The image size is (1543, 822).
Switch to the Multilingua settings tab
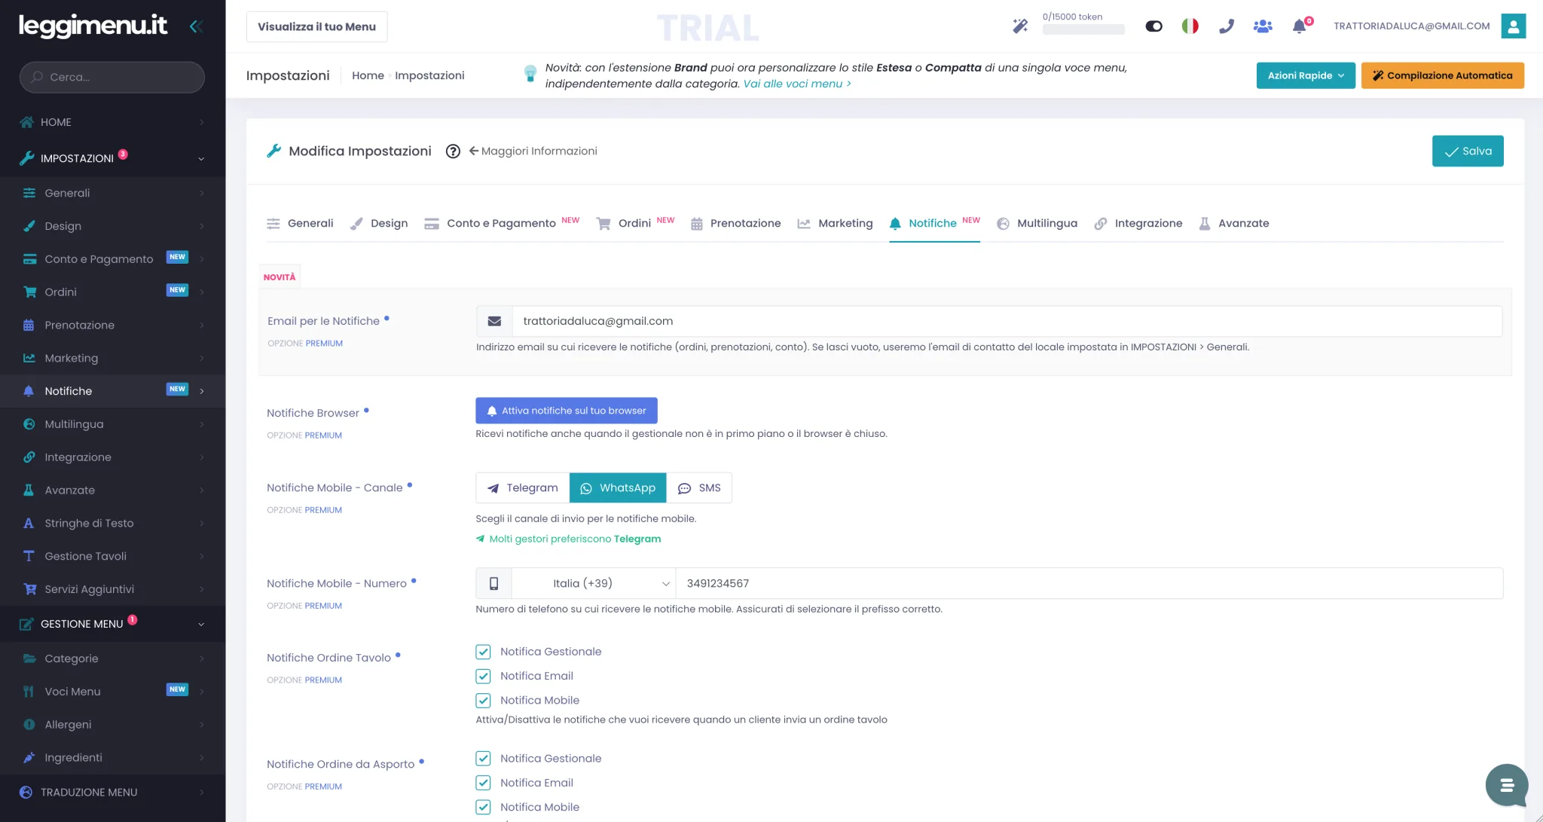(x=1037, y=224)
